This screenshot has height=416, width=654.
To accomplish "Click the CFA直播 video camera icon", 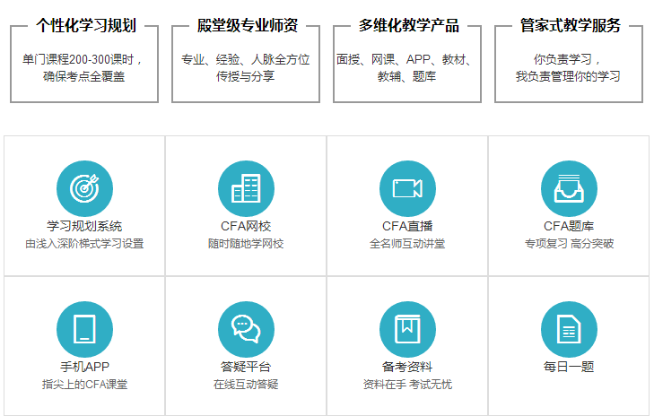I will pyautogui.click(x=407, y=188).
